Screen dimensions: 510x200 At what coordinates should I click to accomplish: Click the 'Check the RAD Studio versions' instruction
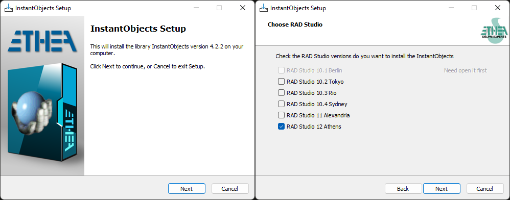(x=364, y=56)
